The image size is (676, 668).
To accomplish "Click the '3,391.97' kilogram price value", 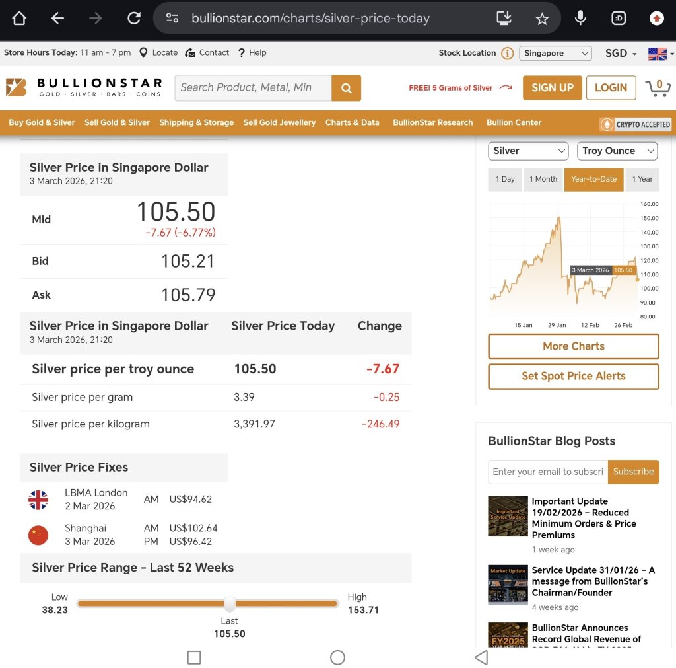I will [254, 424].
